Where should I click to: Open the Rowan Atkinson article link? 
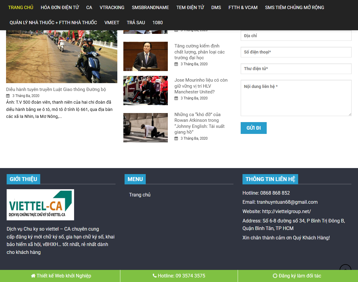pos(199,123)
